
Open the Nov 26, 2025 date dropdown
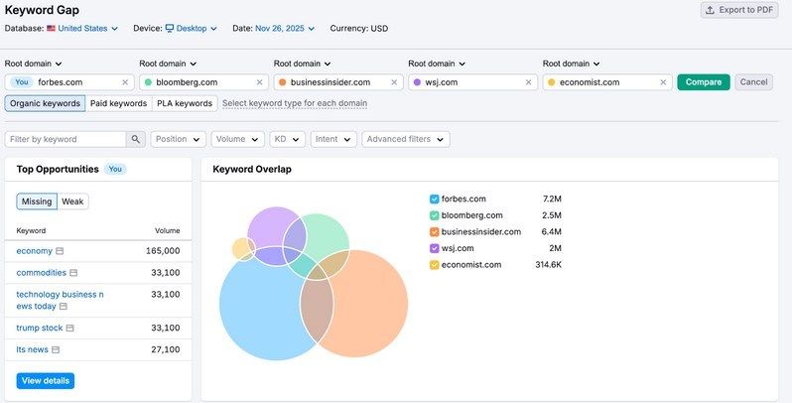click(285, 28)
